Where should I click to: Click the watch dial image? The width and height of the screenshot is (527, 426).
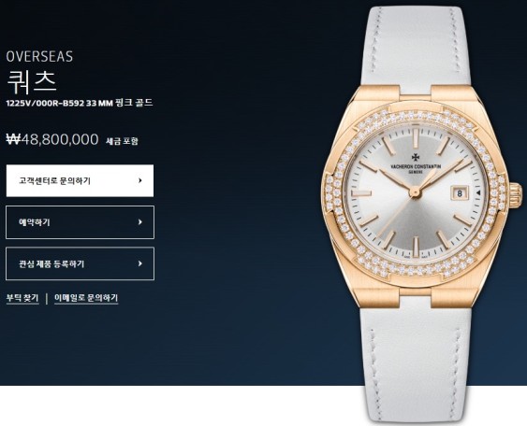point(415,192)
